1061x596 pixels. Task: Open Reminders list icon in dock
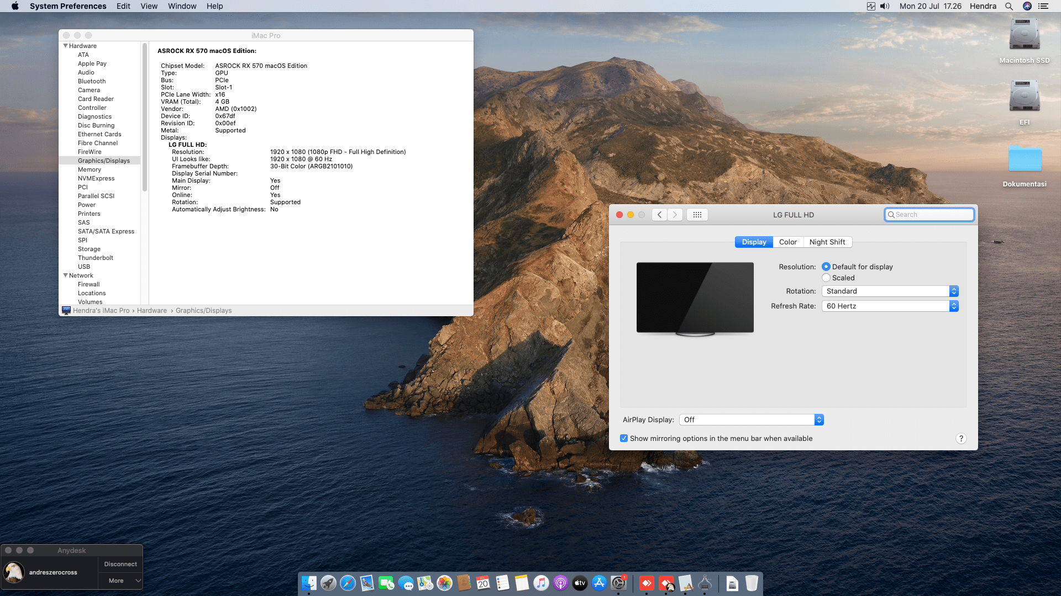coord(502,583)
